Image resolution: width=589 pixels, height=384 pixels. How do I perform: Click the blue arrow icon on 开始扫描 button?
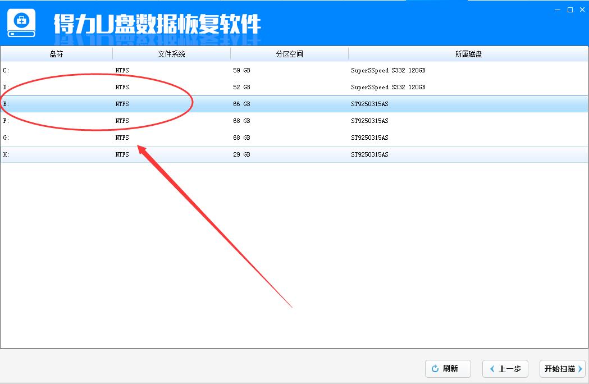[580, 369]
